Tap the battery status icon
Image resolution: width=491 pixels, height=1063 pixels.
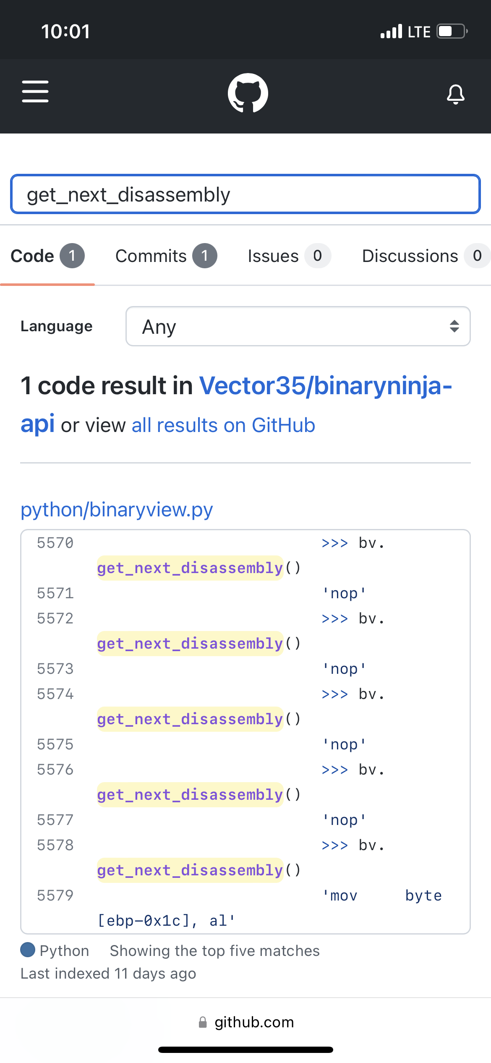452,31
